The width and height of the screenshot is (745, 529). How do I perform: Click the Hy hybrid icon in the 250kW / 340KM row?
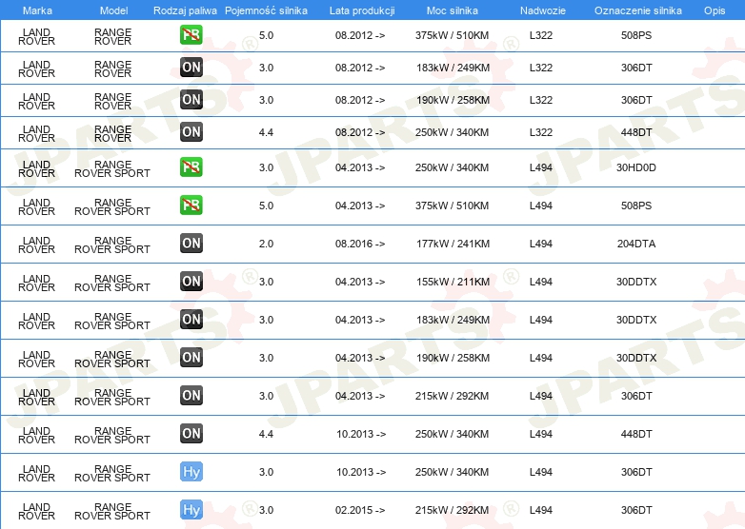pos(191,472)
